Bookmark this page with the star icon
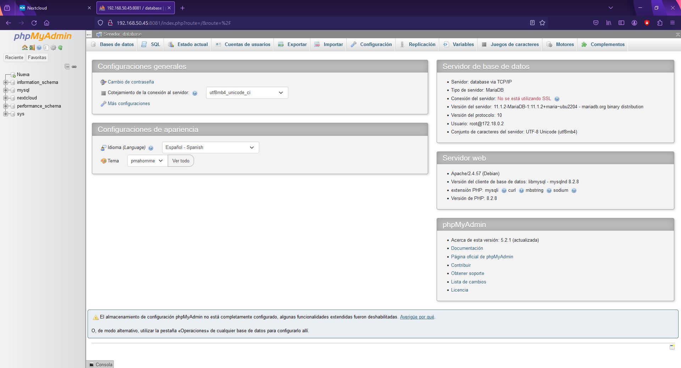Screen dimensions: 681x368 click(542, 23)
